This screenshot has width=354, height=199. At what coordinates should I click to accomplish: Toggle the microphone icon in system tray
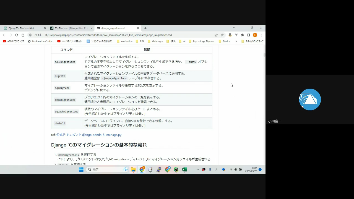210,169
